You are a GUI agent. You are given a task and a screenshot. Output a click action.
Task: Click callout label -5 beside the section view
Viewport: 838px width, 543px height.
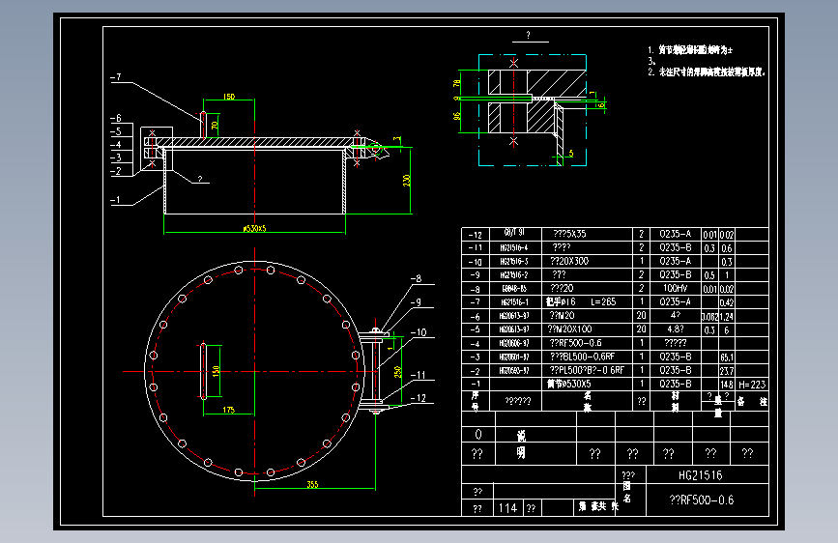[116, 131]
